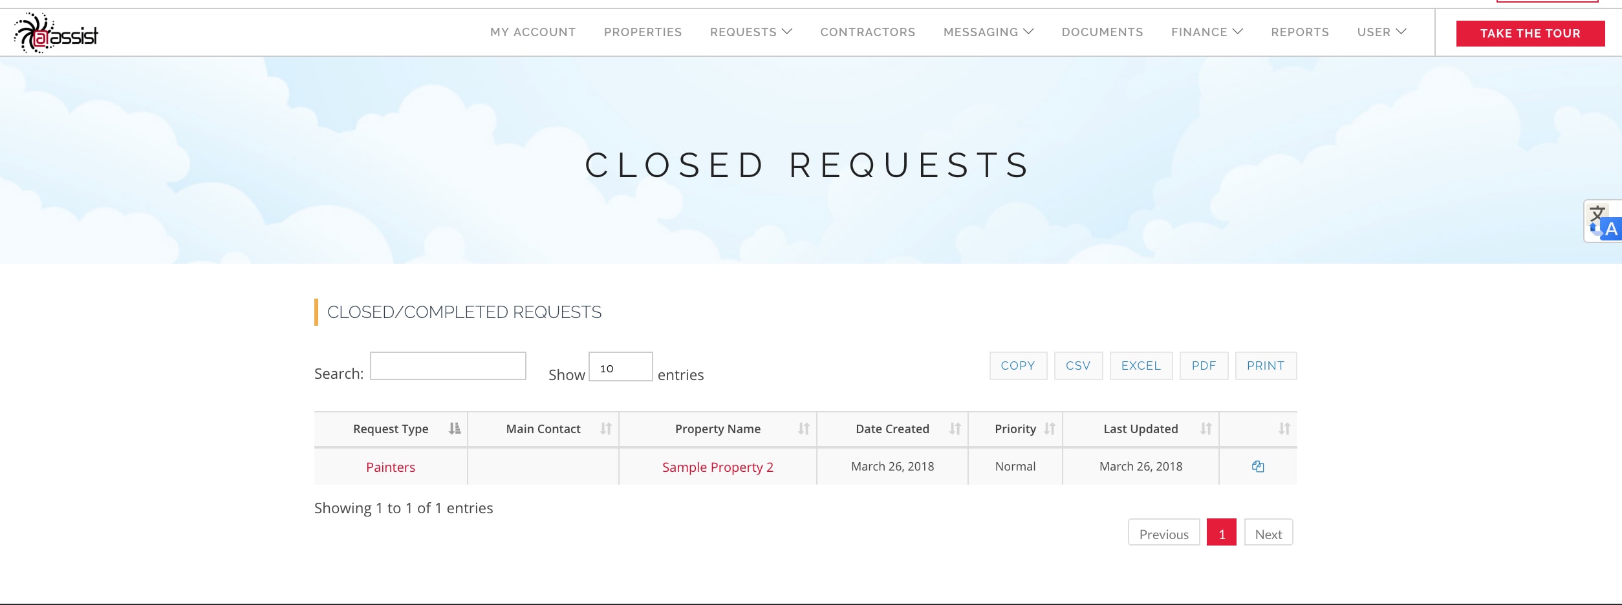Click the @assist logo

pos(56,33)
